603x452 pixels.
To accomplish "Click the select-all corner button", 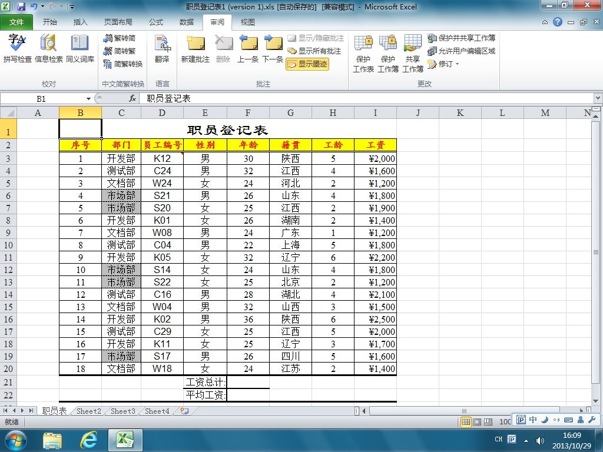I will click(8, 112).
